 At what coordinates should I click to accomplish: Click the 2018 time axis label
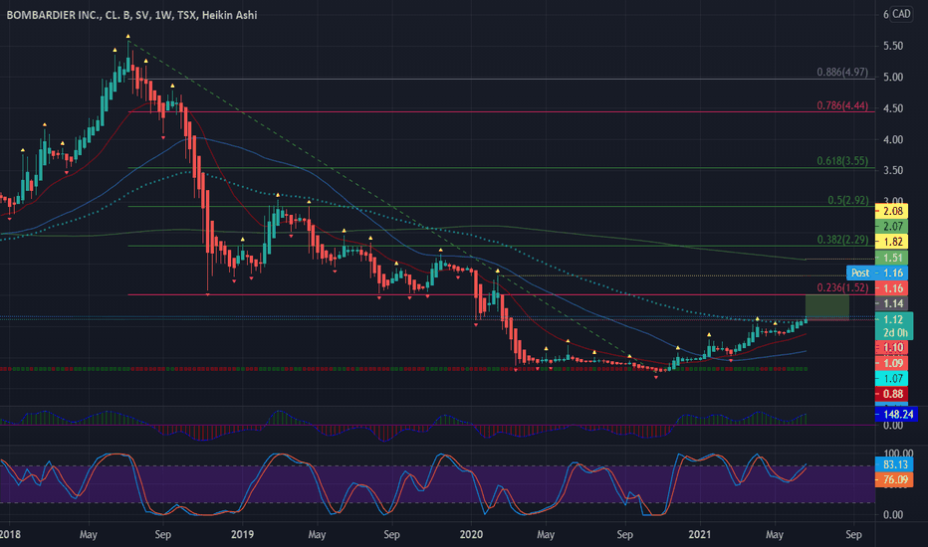(x=10, y=535)
